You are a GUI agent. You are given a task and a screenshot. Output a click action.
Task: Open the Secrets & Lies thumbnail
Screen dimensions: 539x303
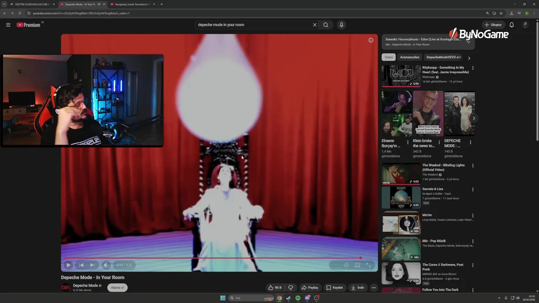(x=401, y=198)
